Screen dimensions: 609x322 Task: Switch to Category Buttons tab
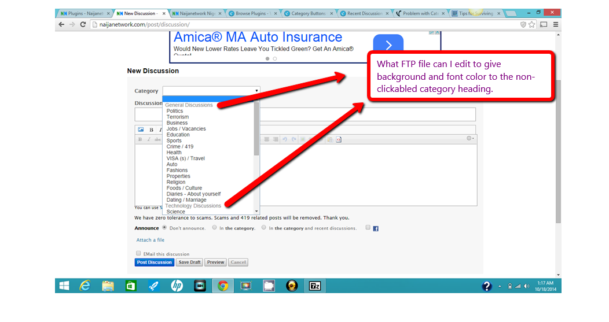pos(309,13)
